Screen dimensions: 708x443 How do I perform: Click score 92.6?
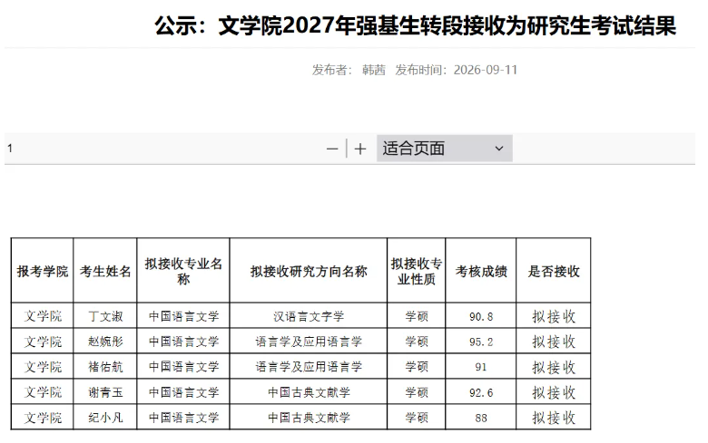pos(481,392)
